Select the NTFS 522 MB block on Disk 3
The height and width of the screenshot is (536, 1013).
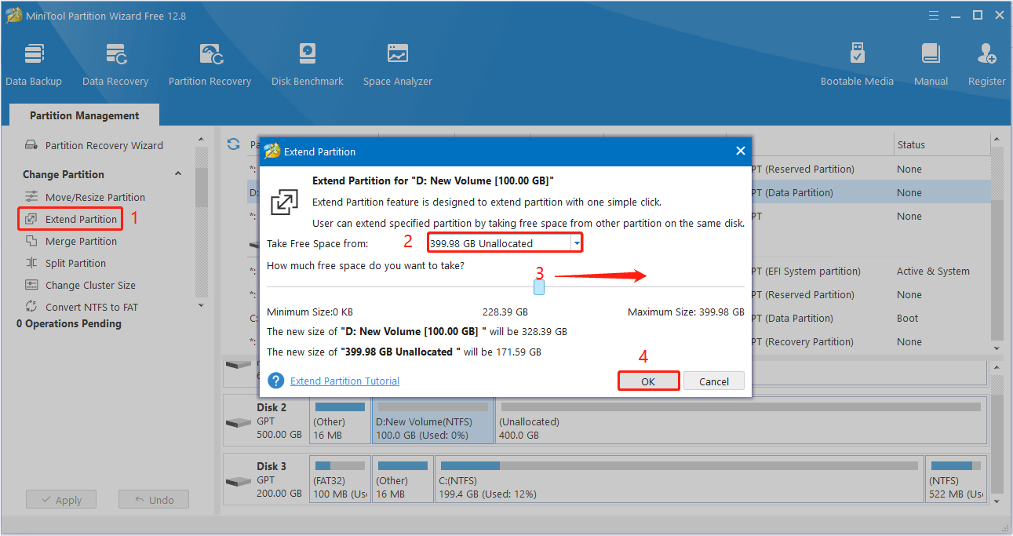tap(956, 479)
